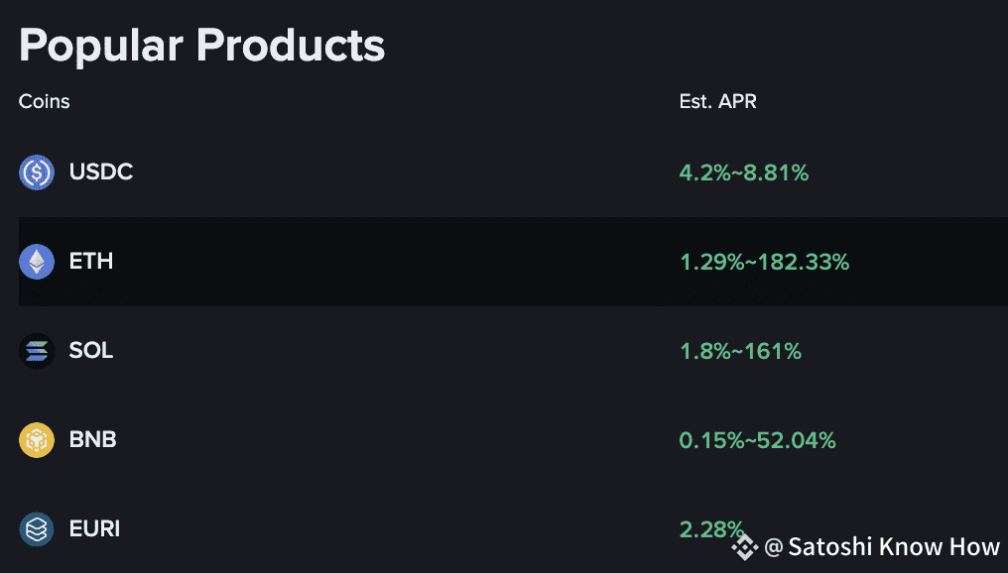The width and height of the screenshot is (1008, 573).
Task: Click the ETH APR 1.29%~182.33% value
Action: [764, 263]
